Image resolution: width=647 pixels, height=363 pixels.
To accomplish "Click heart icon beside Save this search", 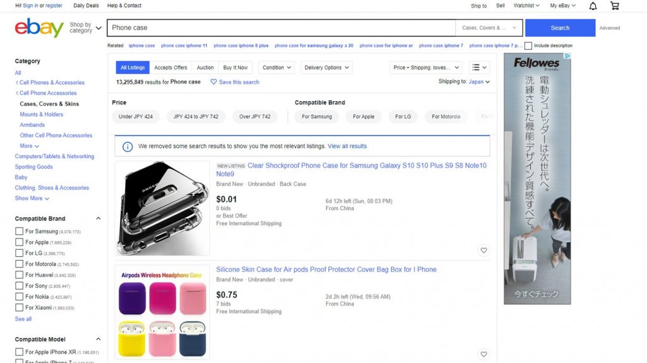I will coord(214,82).
